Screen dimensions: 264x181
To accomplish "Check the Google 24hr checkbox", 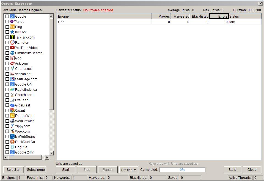I will coord(7,152).
